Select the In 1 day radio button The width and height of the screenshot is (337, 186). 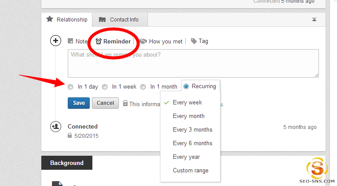[x=70, y=87]
